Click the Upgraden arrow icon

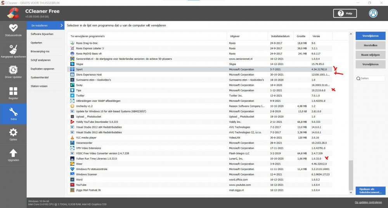[13, 153]
